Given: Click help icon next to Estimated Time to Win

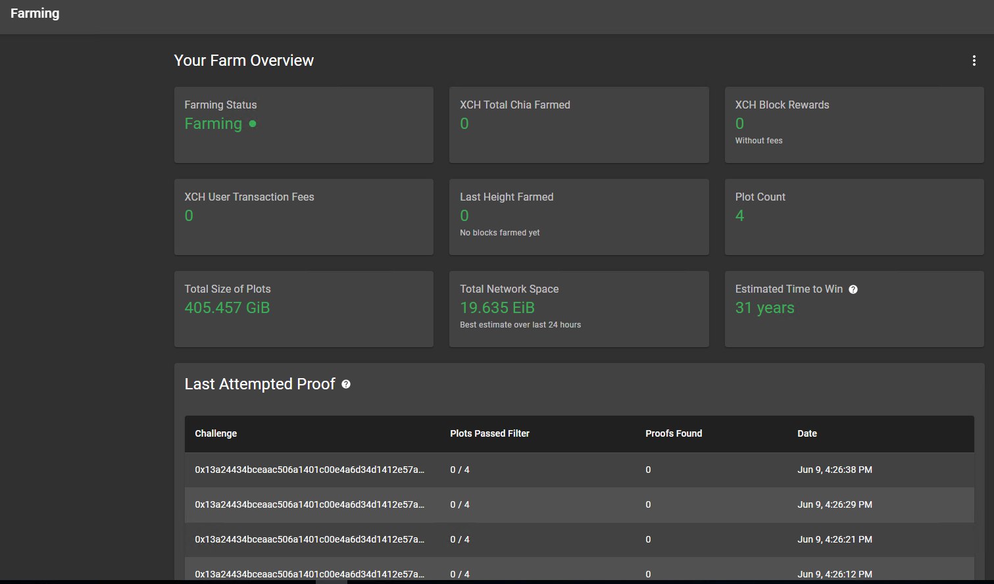Looking at the screenshot, I should pos(853,289).
